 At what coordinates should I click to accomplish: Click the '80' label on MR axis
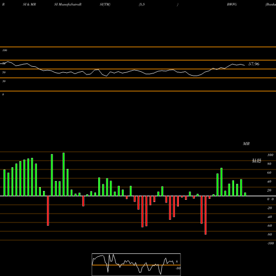point(269,164)
